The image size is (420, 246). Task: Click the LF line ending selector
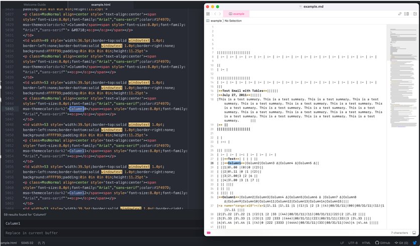342,242
